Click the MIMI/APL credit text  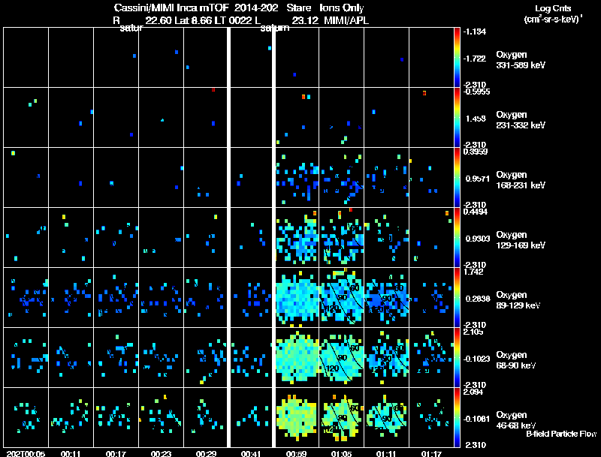click(346, 20)
